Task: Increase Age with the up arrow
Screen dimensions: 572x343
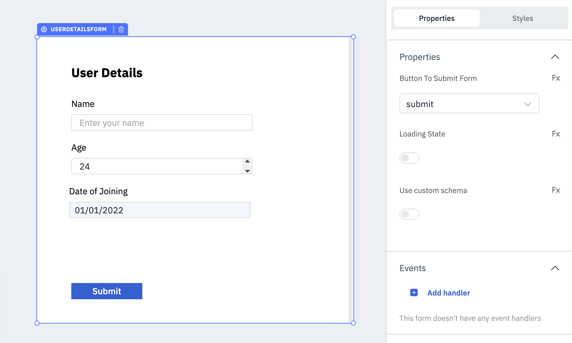Action: 248,162
